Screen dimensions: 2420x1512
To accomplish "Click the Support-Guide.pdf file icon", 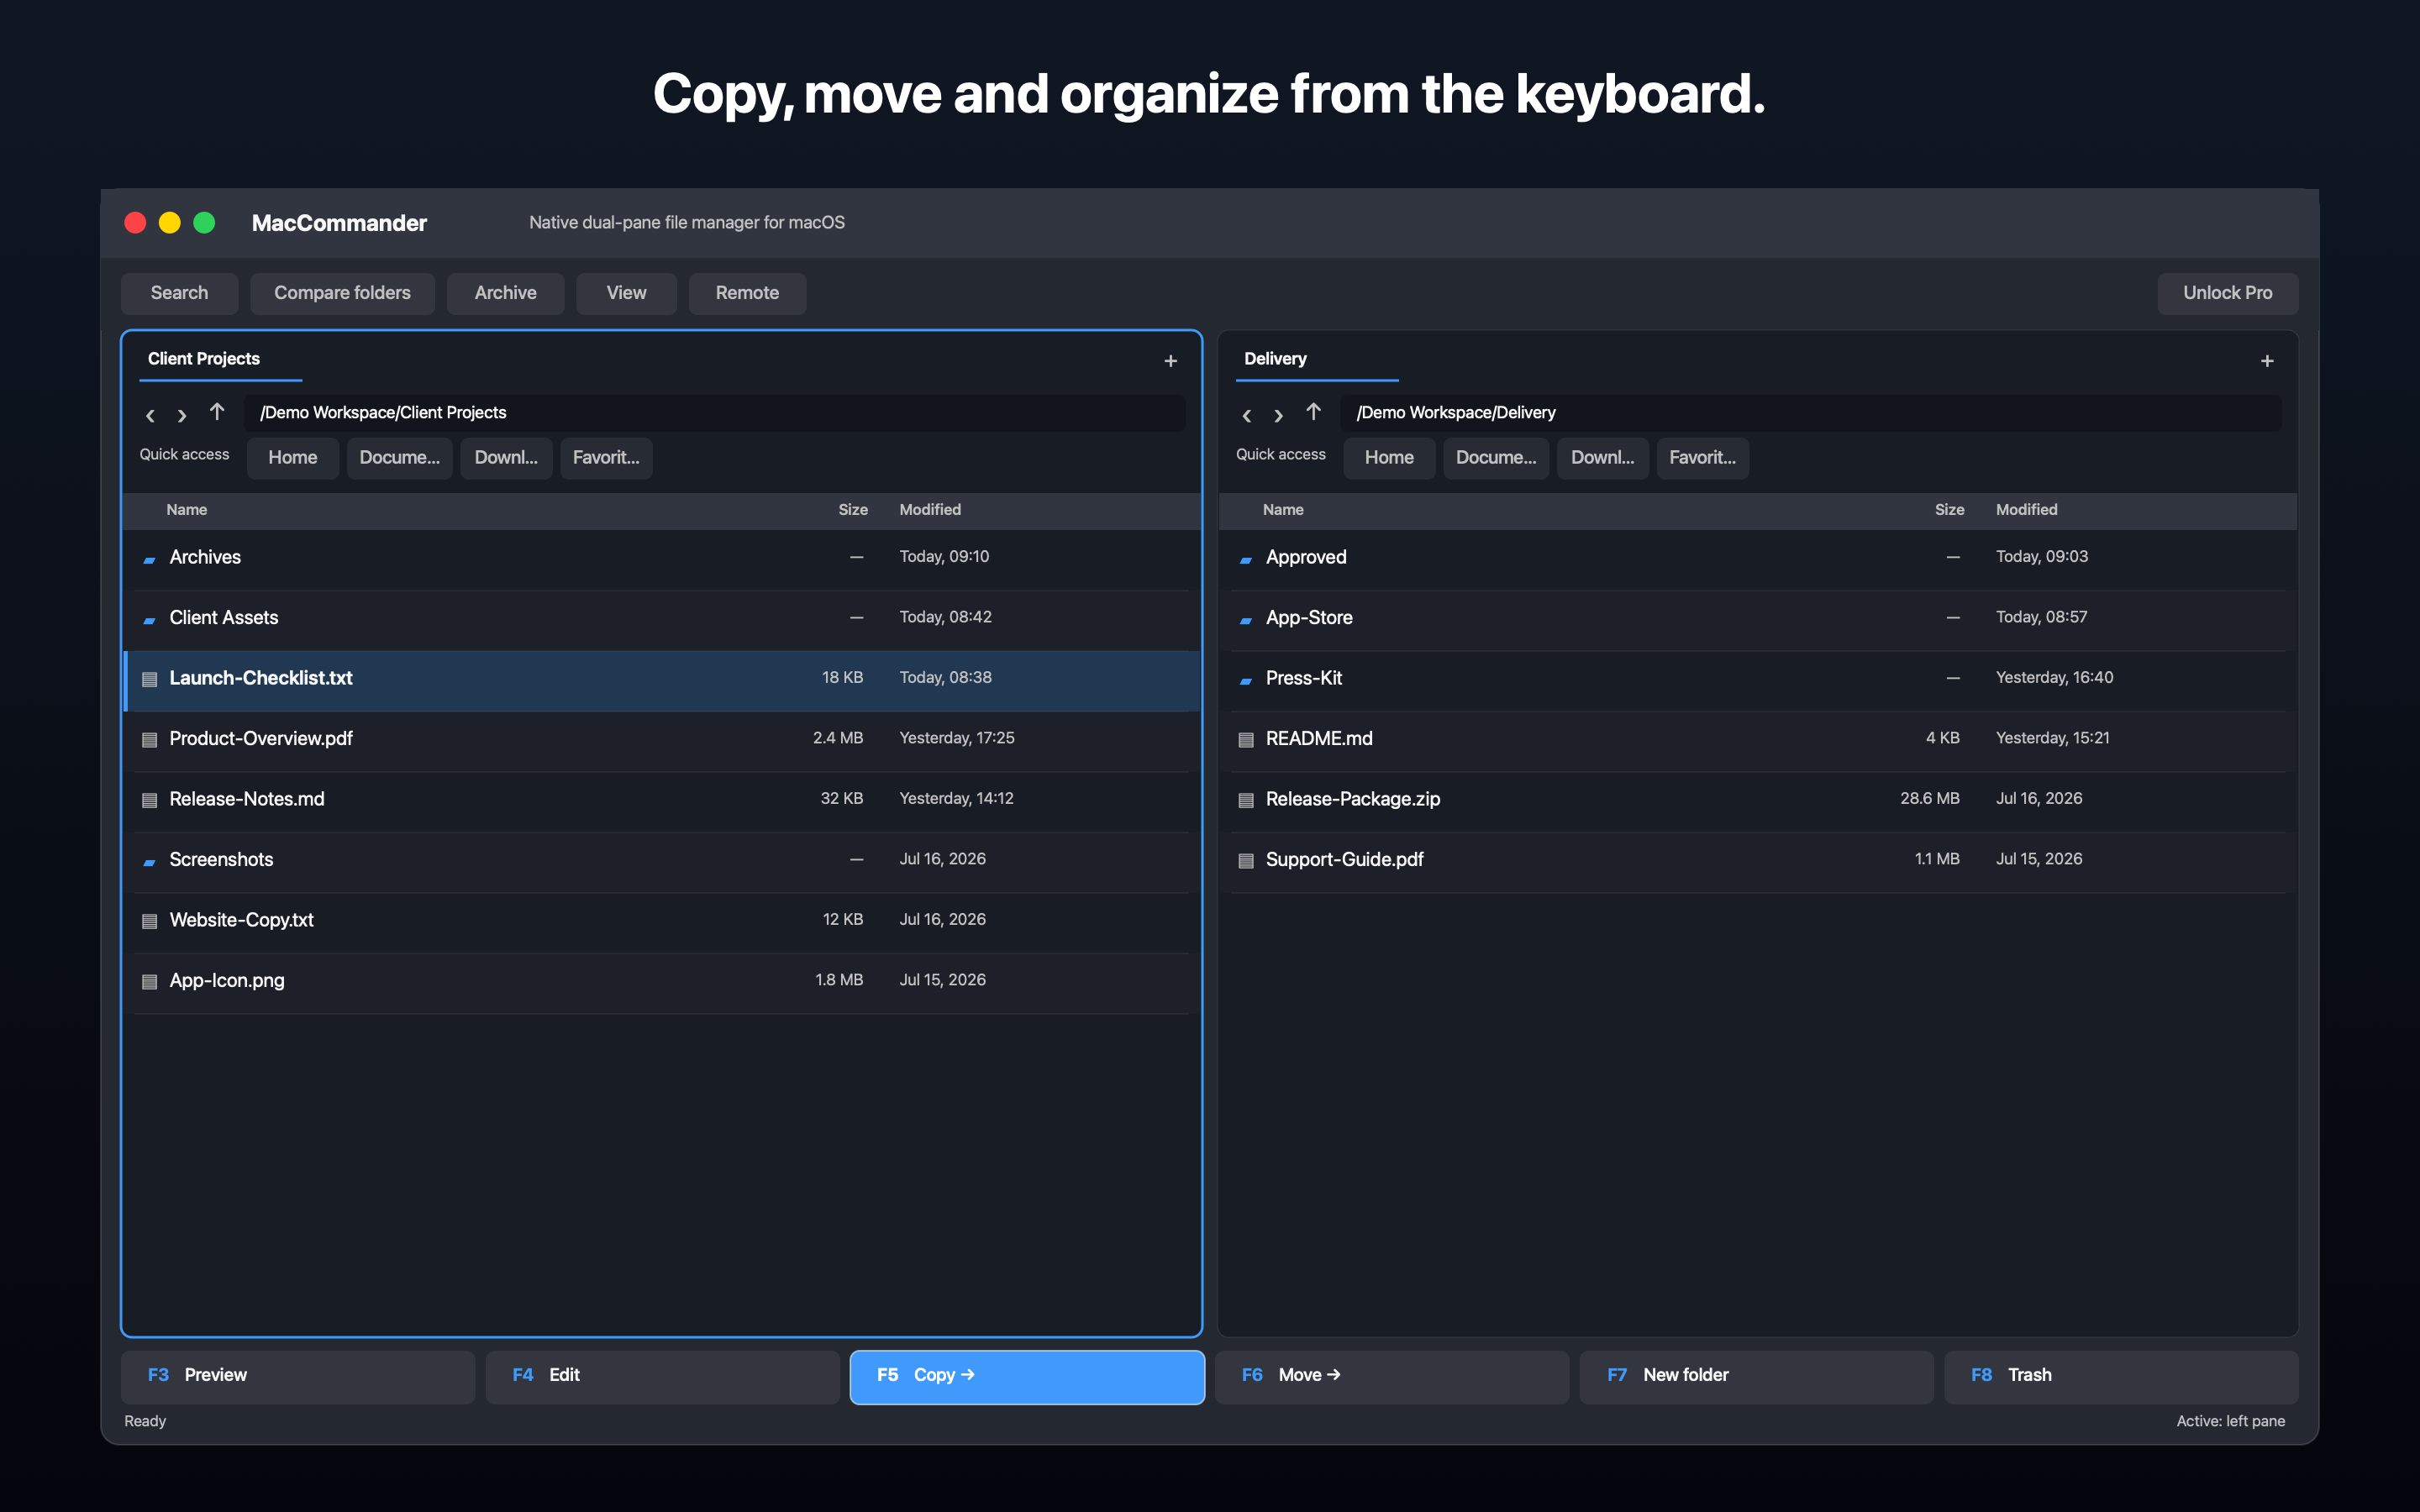I will pos(1246,861).
